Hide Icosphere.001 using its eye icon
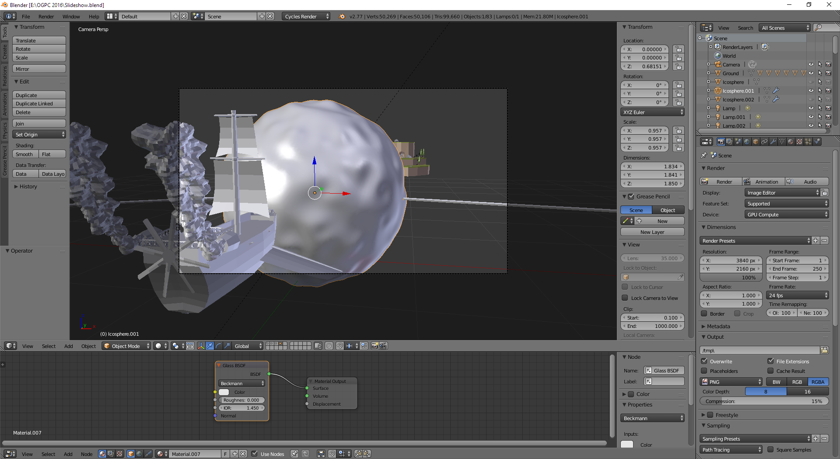The width and height of the screenshot is (840, 459). (811, 91)
